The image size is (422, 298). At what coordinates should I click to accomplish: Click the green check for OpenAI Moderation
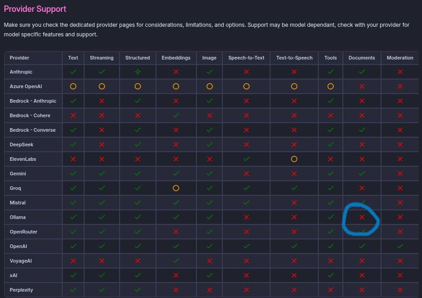click(x=400, y=246)
